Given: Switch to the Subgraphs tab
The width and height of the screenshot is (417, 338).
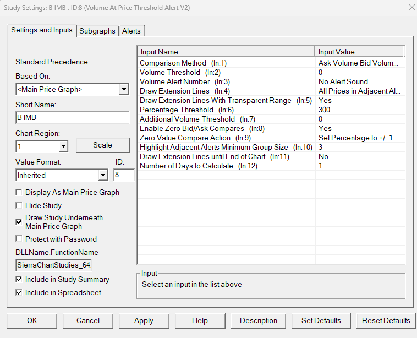Looking at the screenshot, I should [x=97, y=31].
